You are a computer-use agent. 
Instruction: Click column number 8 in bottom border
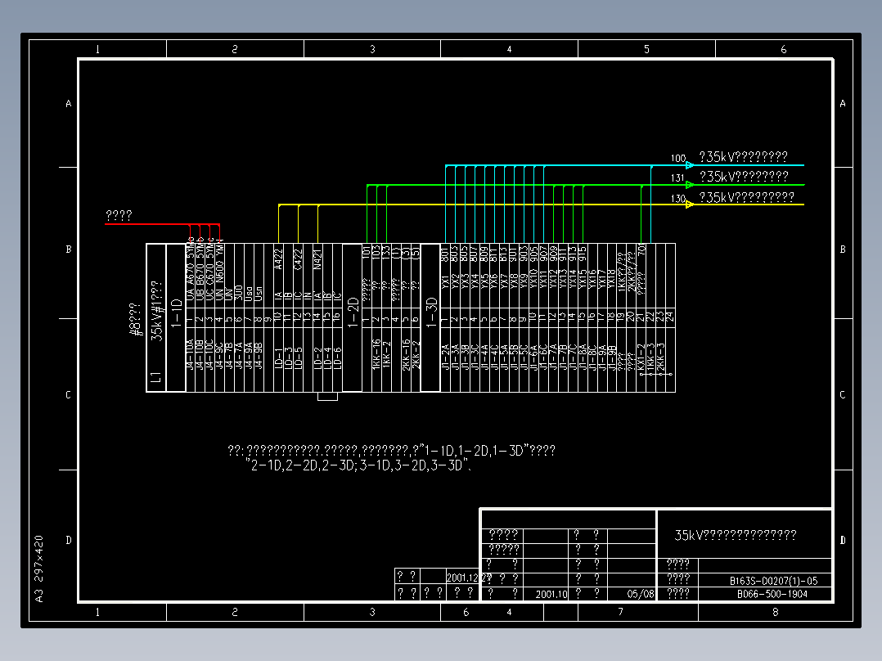[775, 611]
